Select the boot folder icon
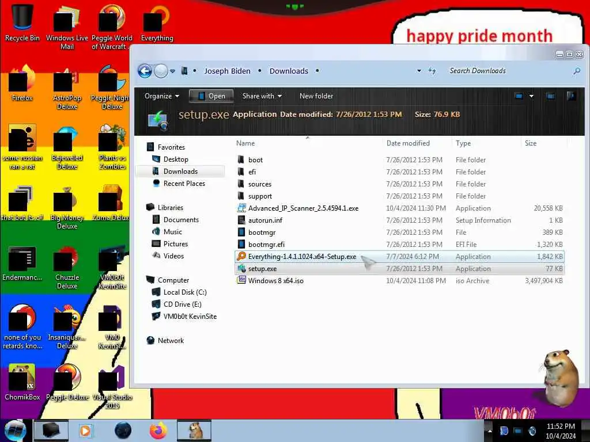This screenshot has height=442, width=590. [x=241, y=159]
